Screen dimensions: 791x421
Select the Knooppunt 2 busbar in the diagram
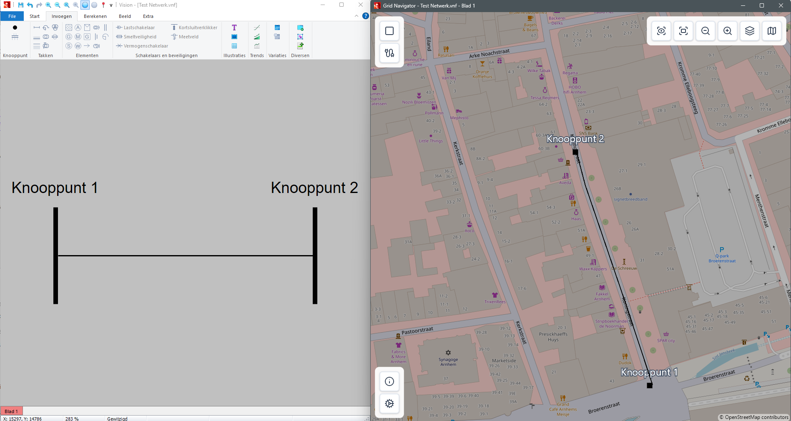[x=315, y=256]
